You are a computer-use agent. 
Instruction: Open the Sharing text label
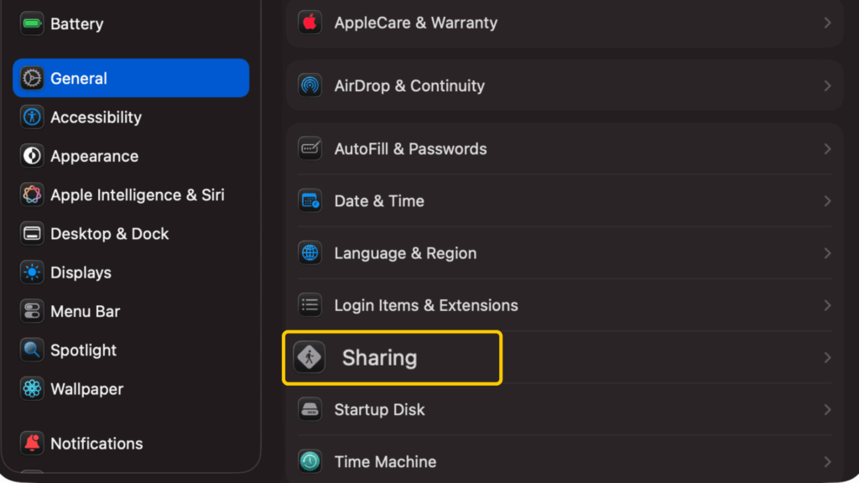(x=380, y=358)
